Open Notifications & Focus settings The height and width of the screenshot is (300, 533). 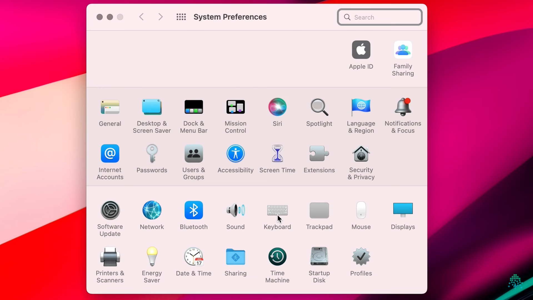(x=403, y=108)
